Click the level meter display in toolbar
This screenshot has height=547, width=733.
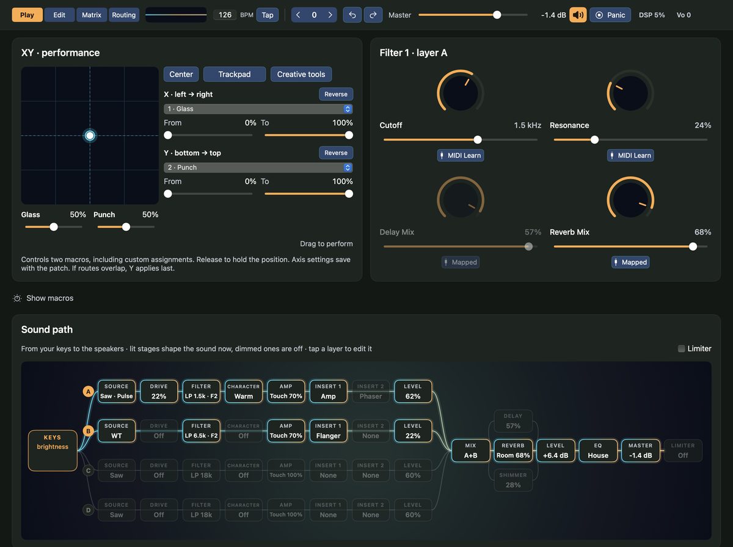pyautogui.click(x=176, y=15)
